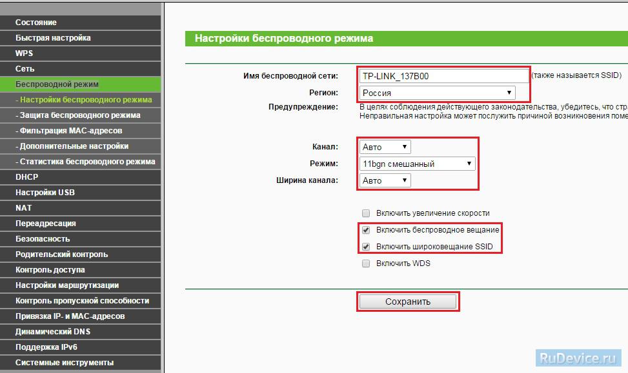
Task: Open Фильтрация MAC-адресов submenu
Action: tap(80, 131)
